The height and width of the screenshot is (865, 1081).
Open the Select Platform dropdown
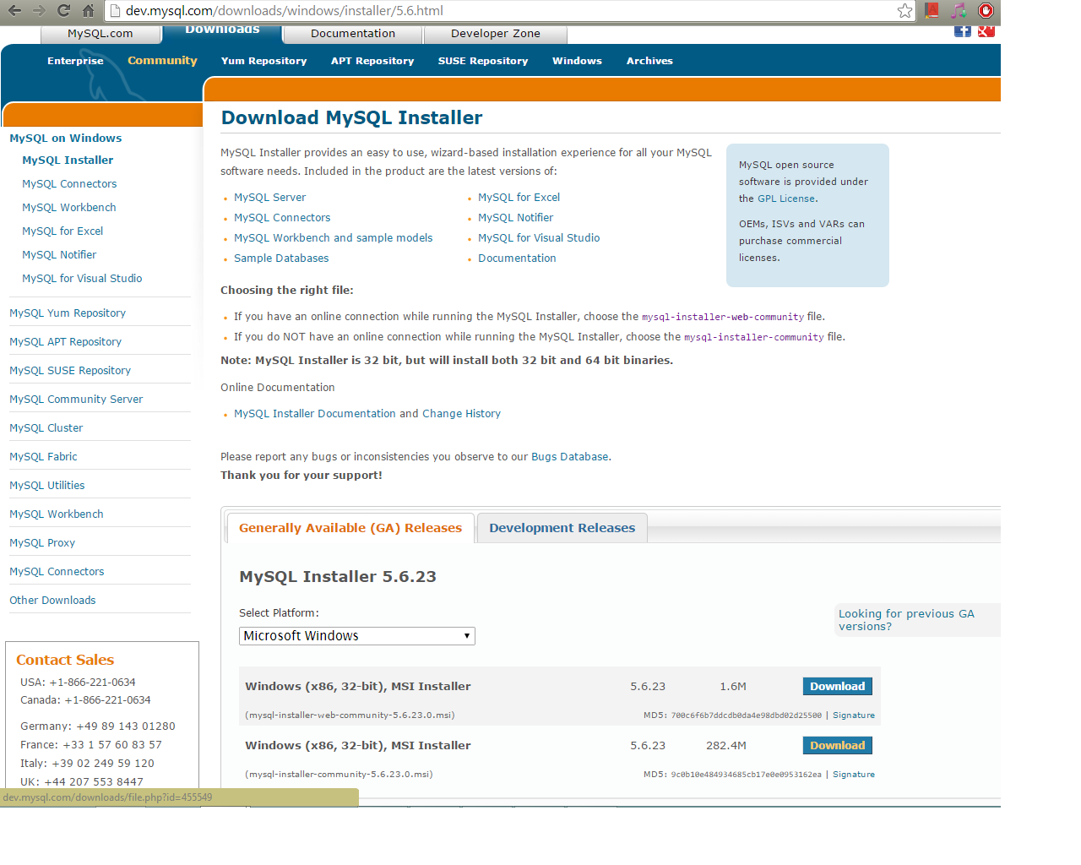tap(357, 636)
